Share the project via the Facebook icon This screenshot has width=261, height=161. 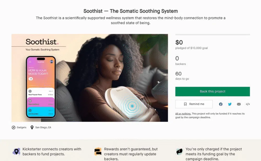pos(221,104)
